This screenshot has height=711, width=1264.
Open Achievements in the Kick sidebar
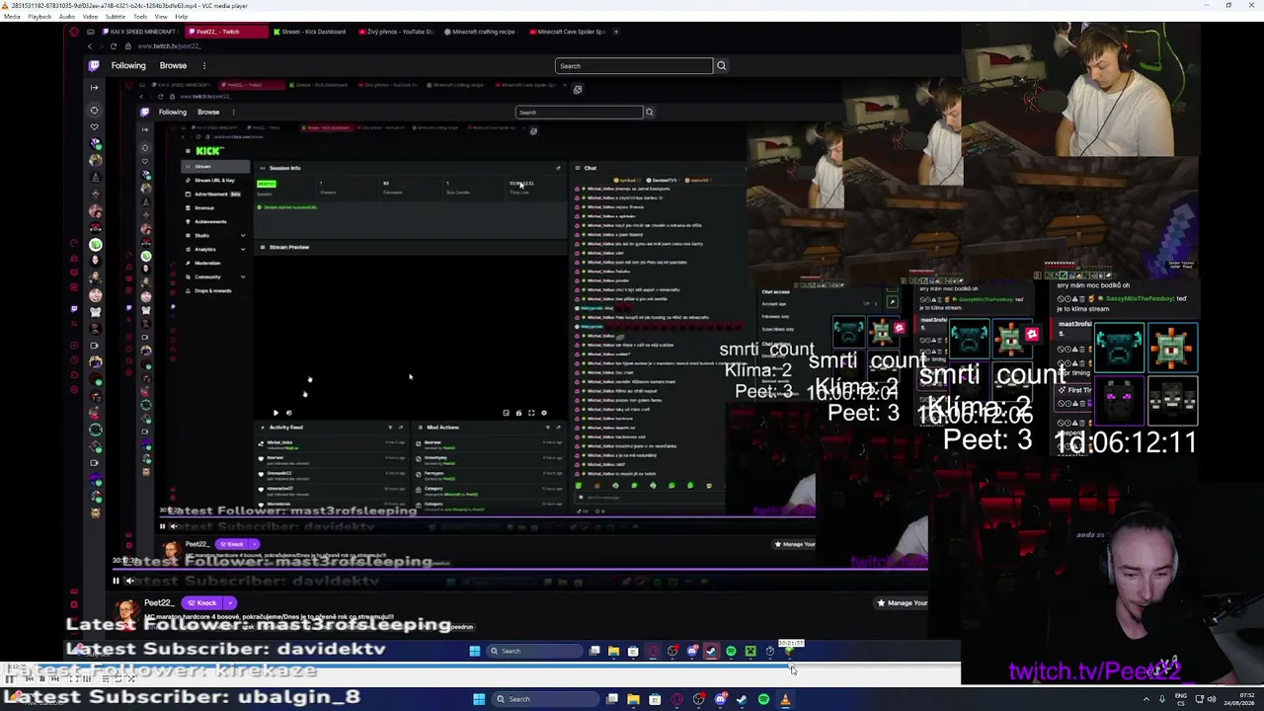209,221
